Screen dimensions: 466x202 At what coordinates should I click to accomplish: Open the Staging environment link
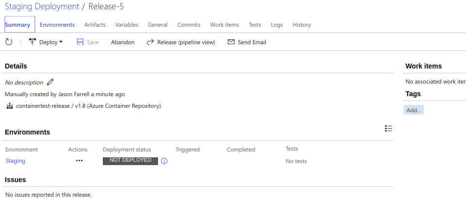tap(16, 161)
